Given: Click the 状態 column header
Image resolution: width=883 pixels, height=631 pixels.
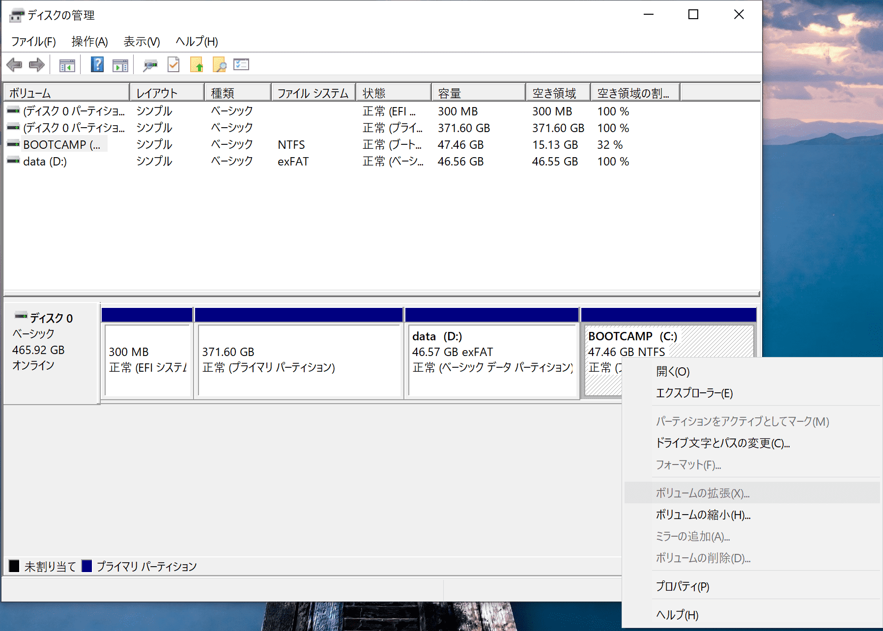Looking at the screenshot, I should [x=394, y=93].
